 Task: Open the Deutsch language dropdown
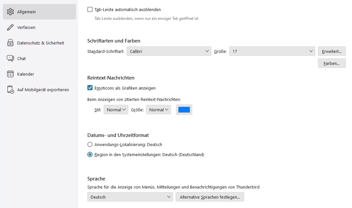click(x=130, y=197)
